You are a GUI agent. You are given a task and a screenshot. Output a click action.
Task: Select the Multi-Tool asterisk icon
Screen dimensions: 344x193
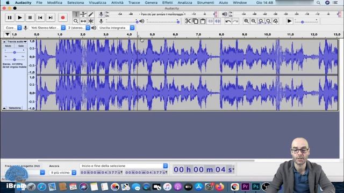coord(91,21)
